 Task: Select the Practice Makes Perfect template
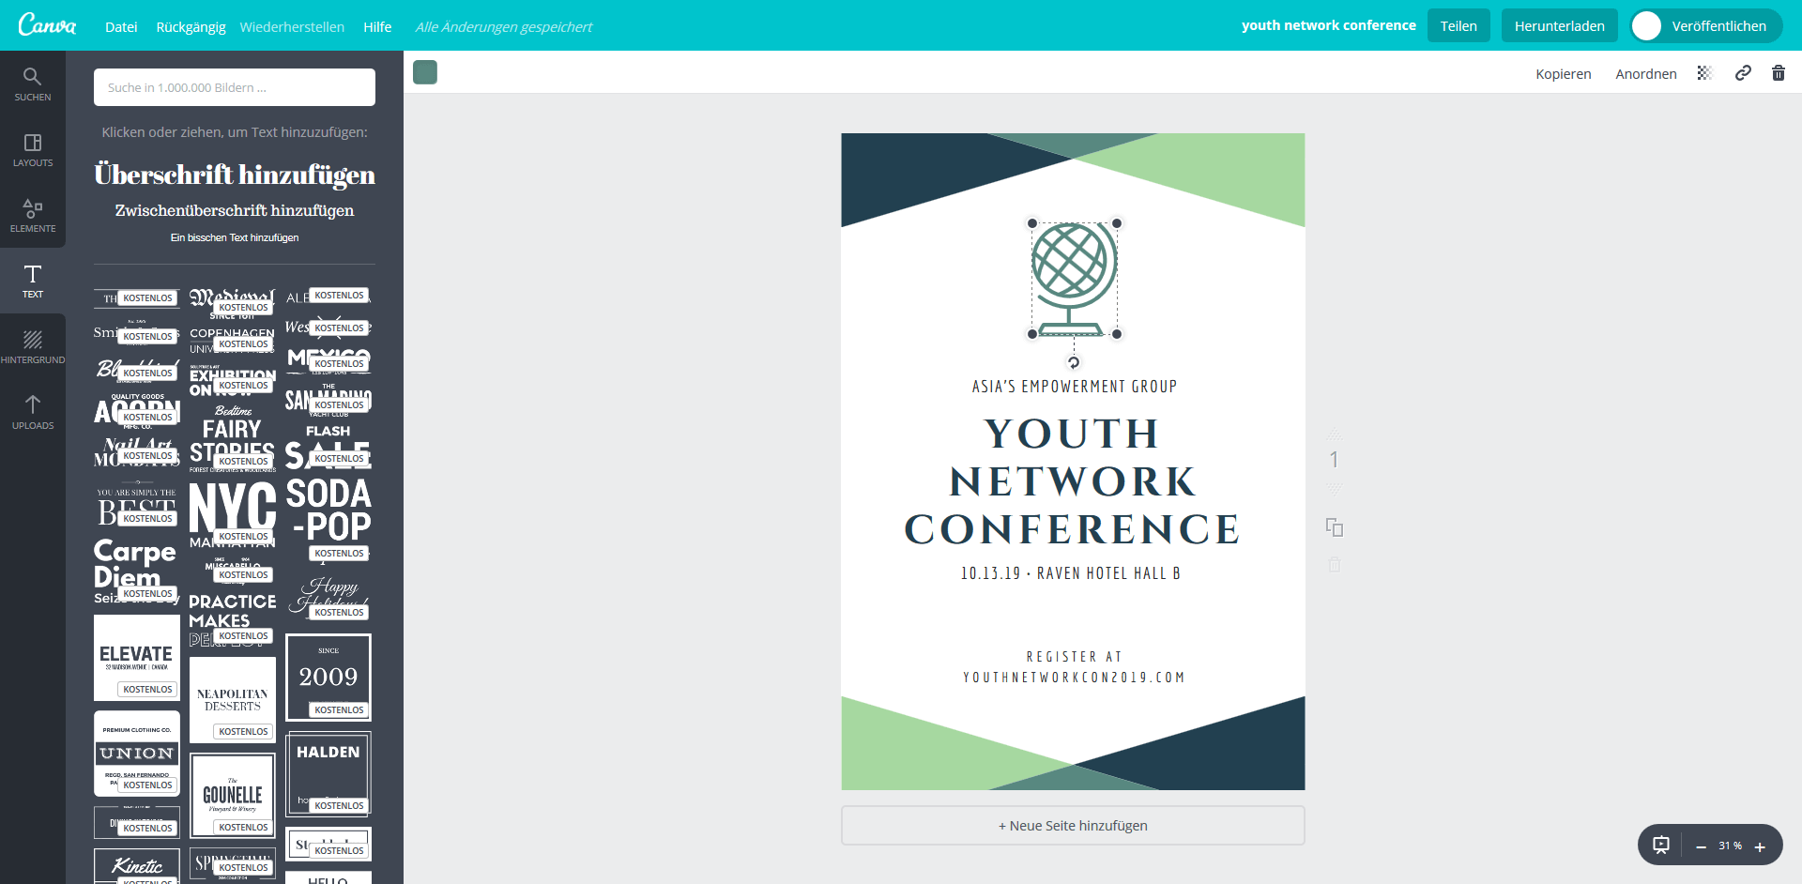point(233,620)
